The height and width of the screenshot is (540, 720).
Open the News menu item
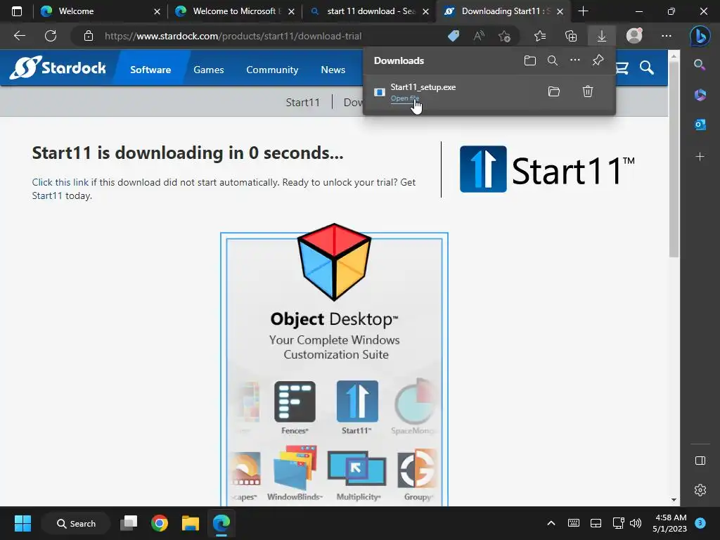[333, 70]
